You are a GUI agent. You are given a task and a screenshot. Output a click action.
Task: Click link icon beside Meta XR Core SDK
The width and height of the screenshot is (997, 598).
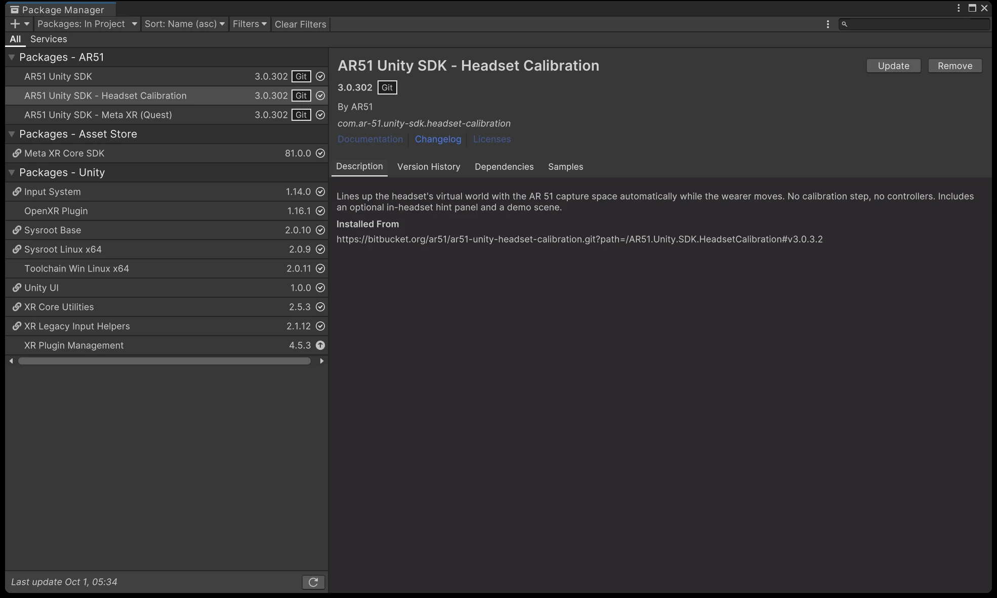[x=17, y=153]
